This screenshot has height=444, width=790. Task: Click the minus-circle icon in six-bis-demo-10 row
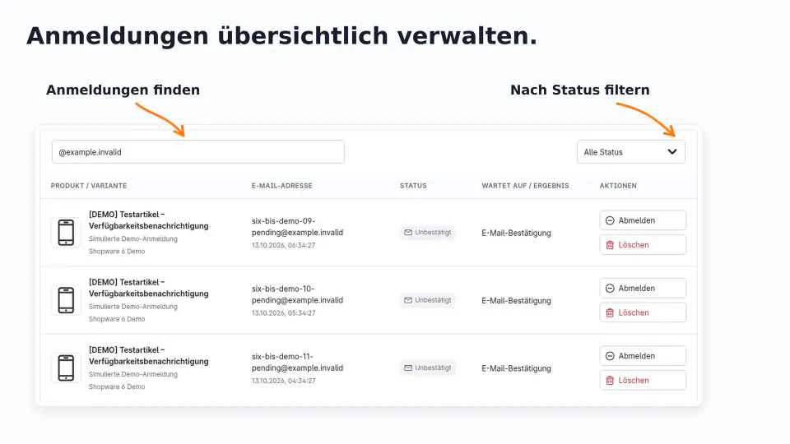(x=610, y=289)
